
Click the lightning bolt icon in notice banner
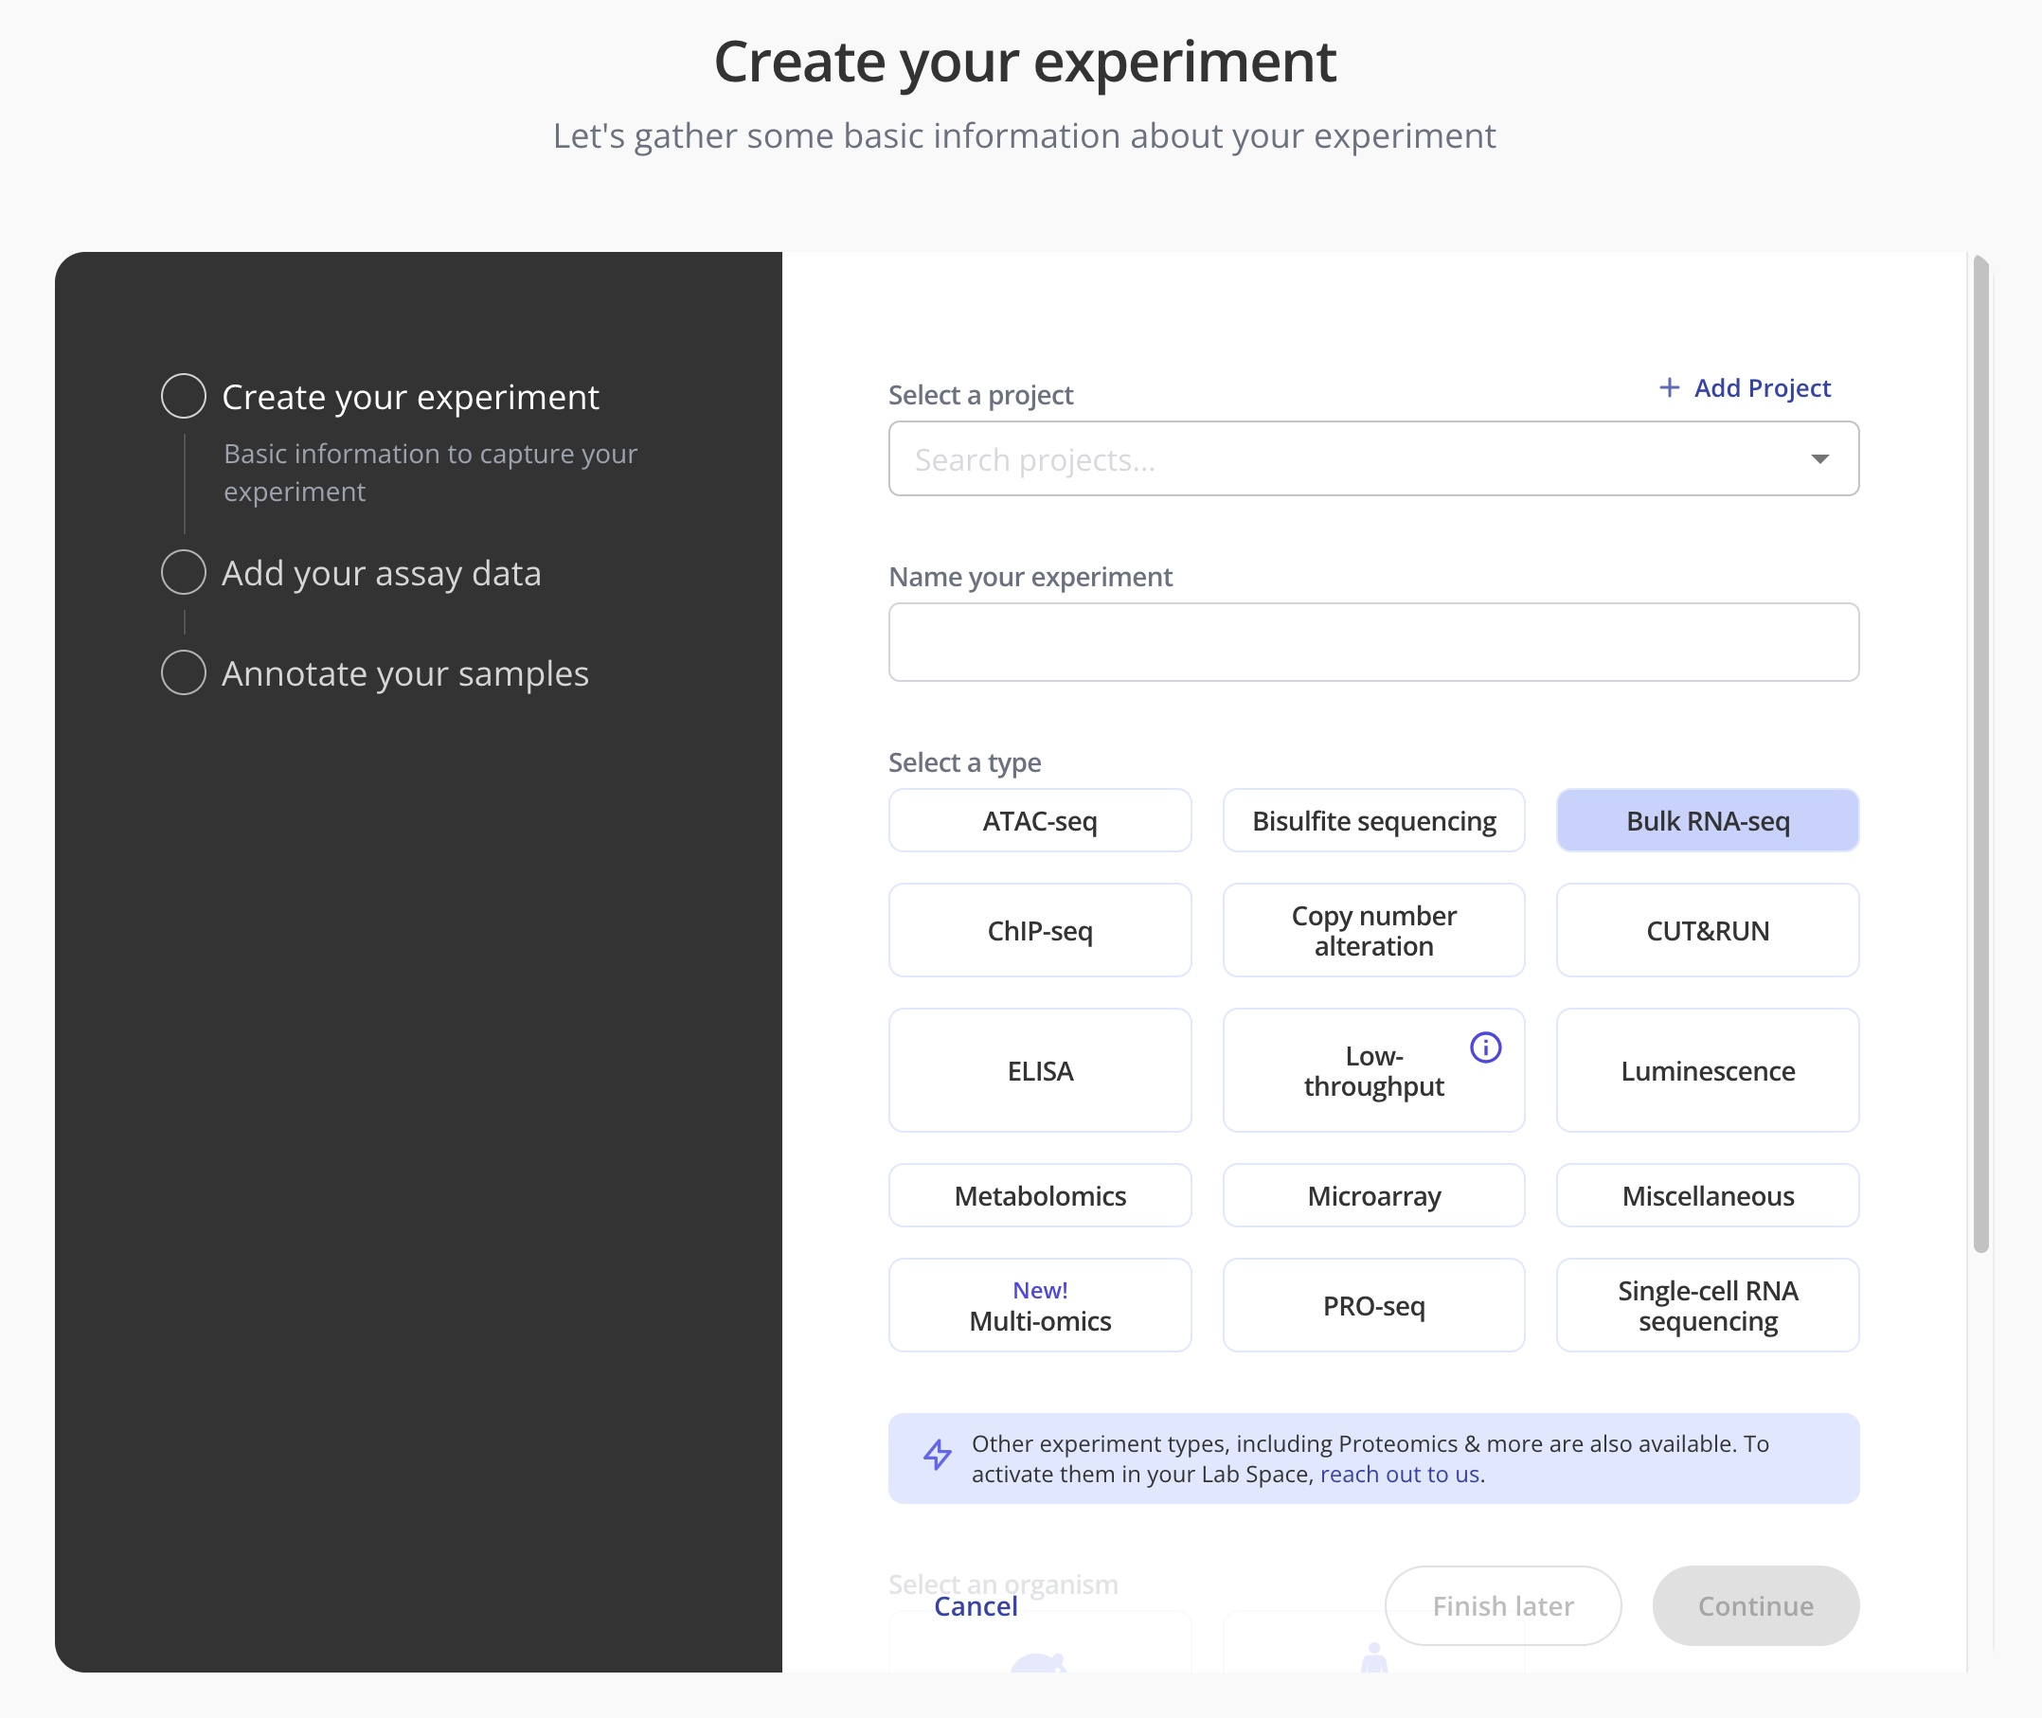[938, 1455]
